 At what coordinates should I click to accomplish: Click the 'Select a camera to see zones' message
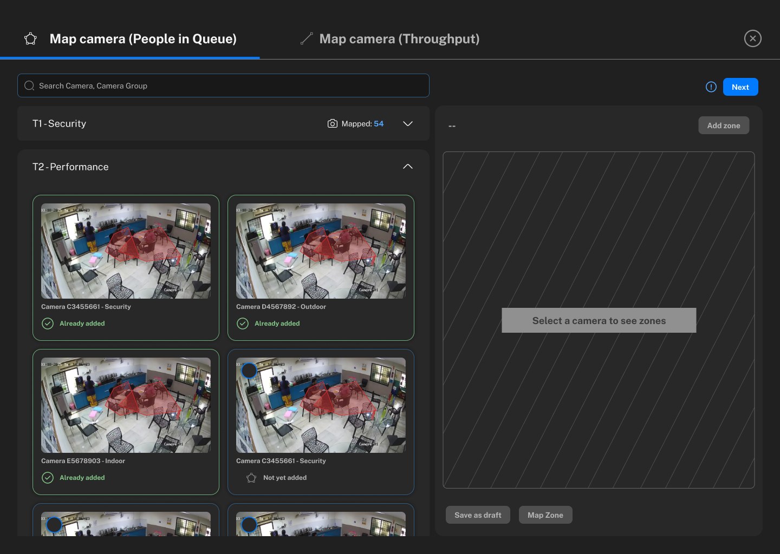point(599,320)
